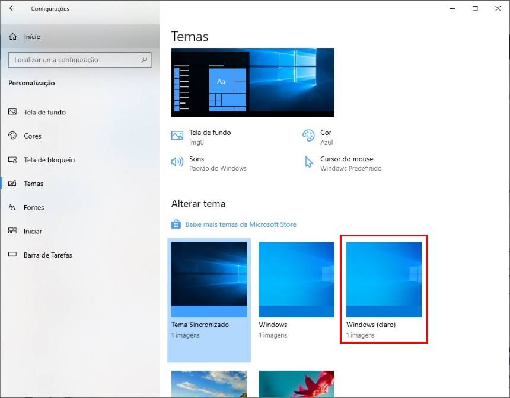
Task: Select the Windows theme thumbnail
Action: pos(297,280)
